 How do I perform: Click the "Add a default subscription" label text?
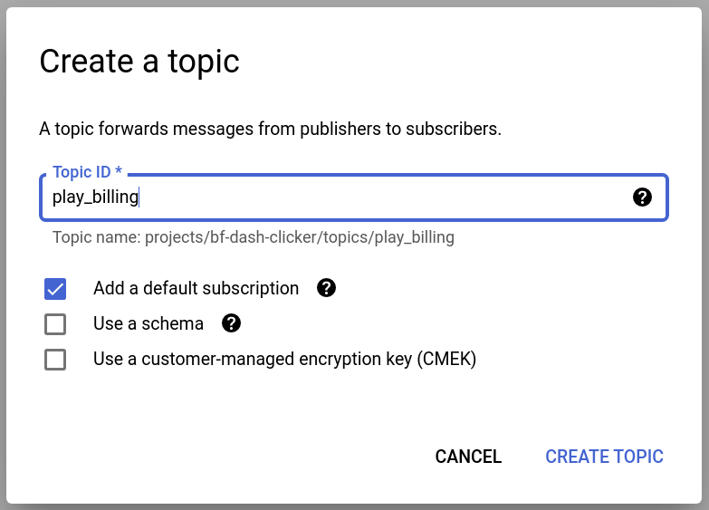[x=196, y=288]
